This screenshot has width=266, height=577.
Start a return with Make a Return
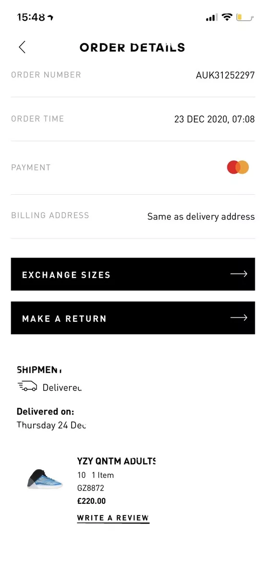tap(133, 318)
